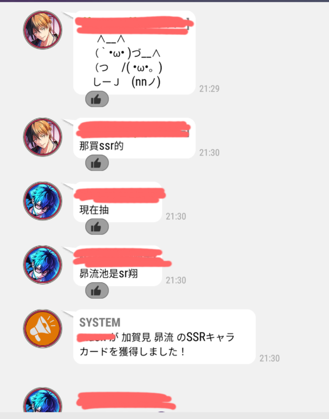
Task: Tap thumbs-up under 昴流池是sr翔 message
Action: click(97, 291)
